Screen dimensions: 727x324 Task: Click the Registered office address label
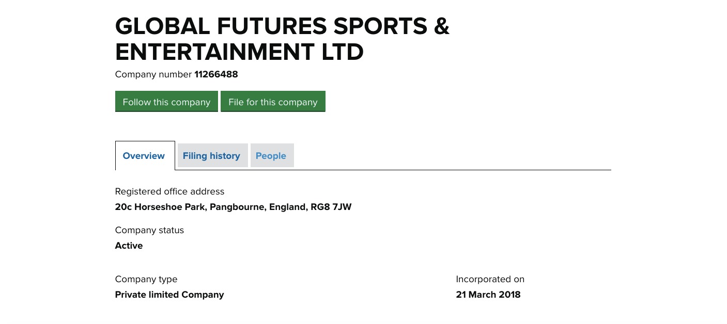pos(169,191)
